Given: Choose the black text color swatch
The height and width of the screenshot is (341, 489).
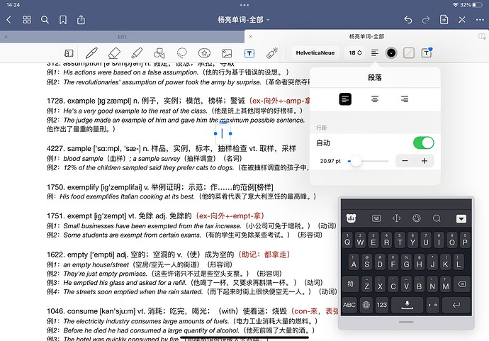Looking at the screenshot, I should (391, 53).
